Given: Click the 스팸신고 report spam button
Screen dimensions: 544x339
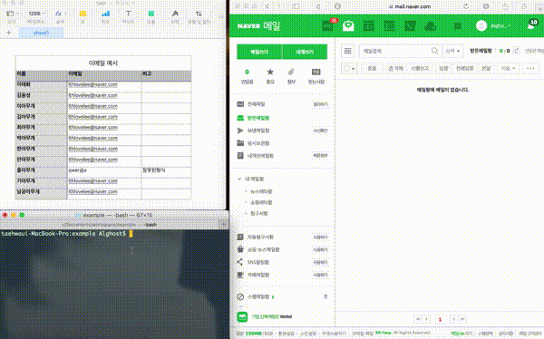Looking at the screenshot, I should coord(420,68).
